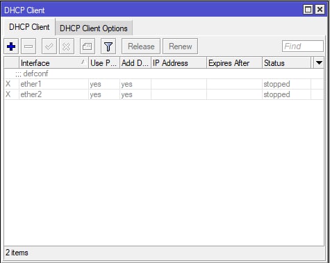The image size is (330, 263).
Task: Click the checkmark Enable button
Action: tap(49, 46)
